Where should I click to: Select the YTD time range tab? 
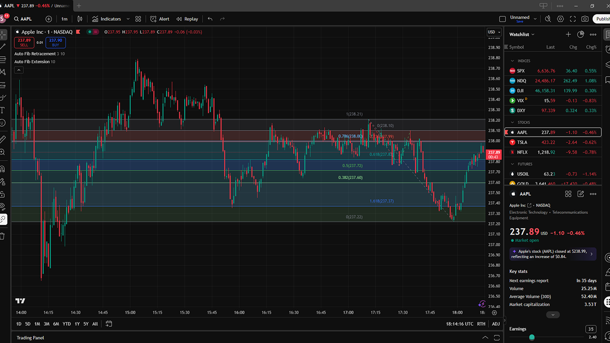(x=67, y=324)
